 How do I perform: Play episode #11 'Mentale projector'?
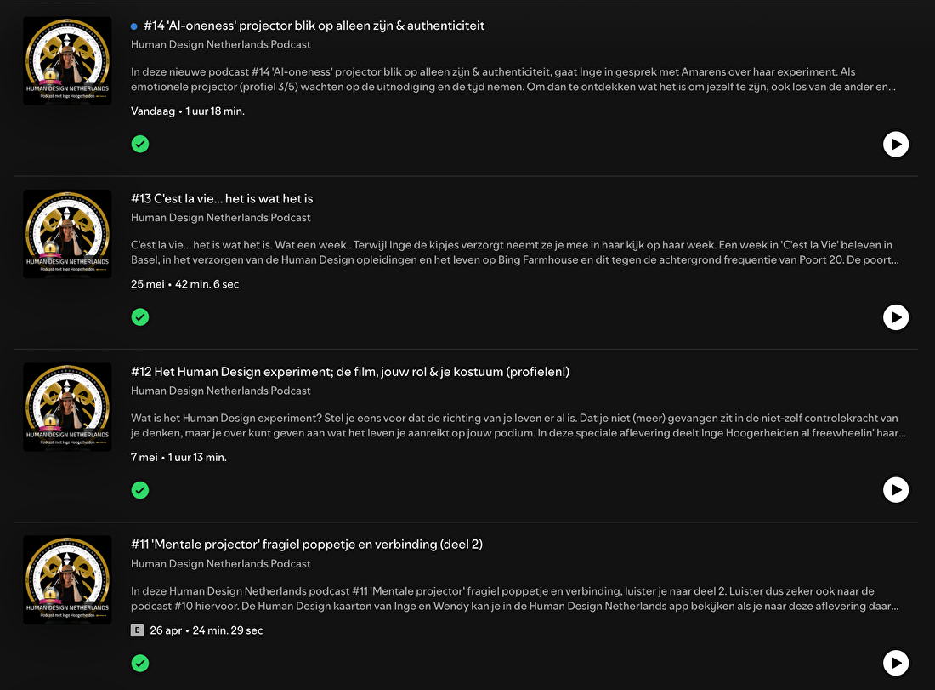click(896, 663)
